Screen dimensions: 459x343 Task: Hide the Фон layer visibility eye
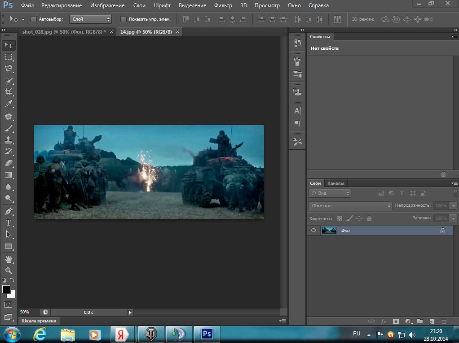click(x=313, y=230)
